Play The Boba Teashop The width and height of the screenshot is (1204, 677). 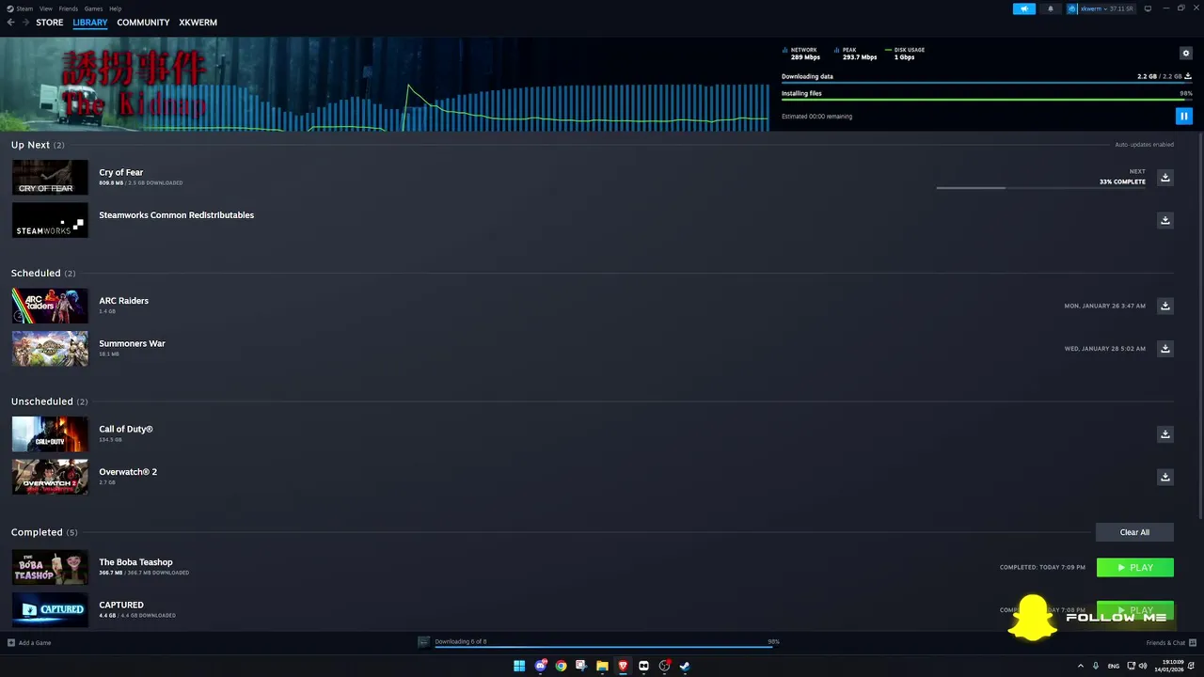tap(1135, 567)
